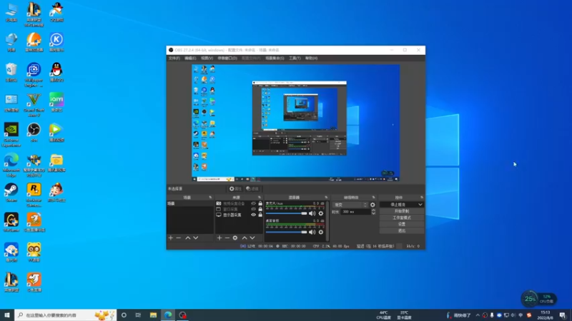This screenshot has width=572, height=321.
Task: Open GeForce Experience desktop shortcut
Action: [11, 135]
